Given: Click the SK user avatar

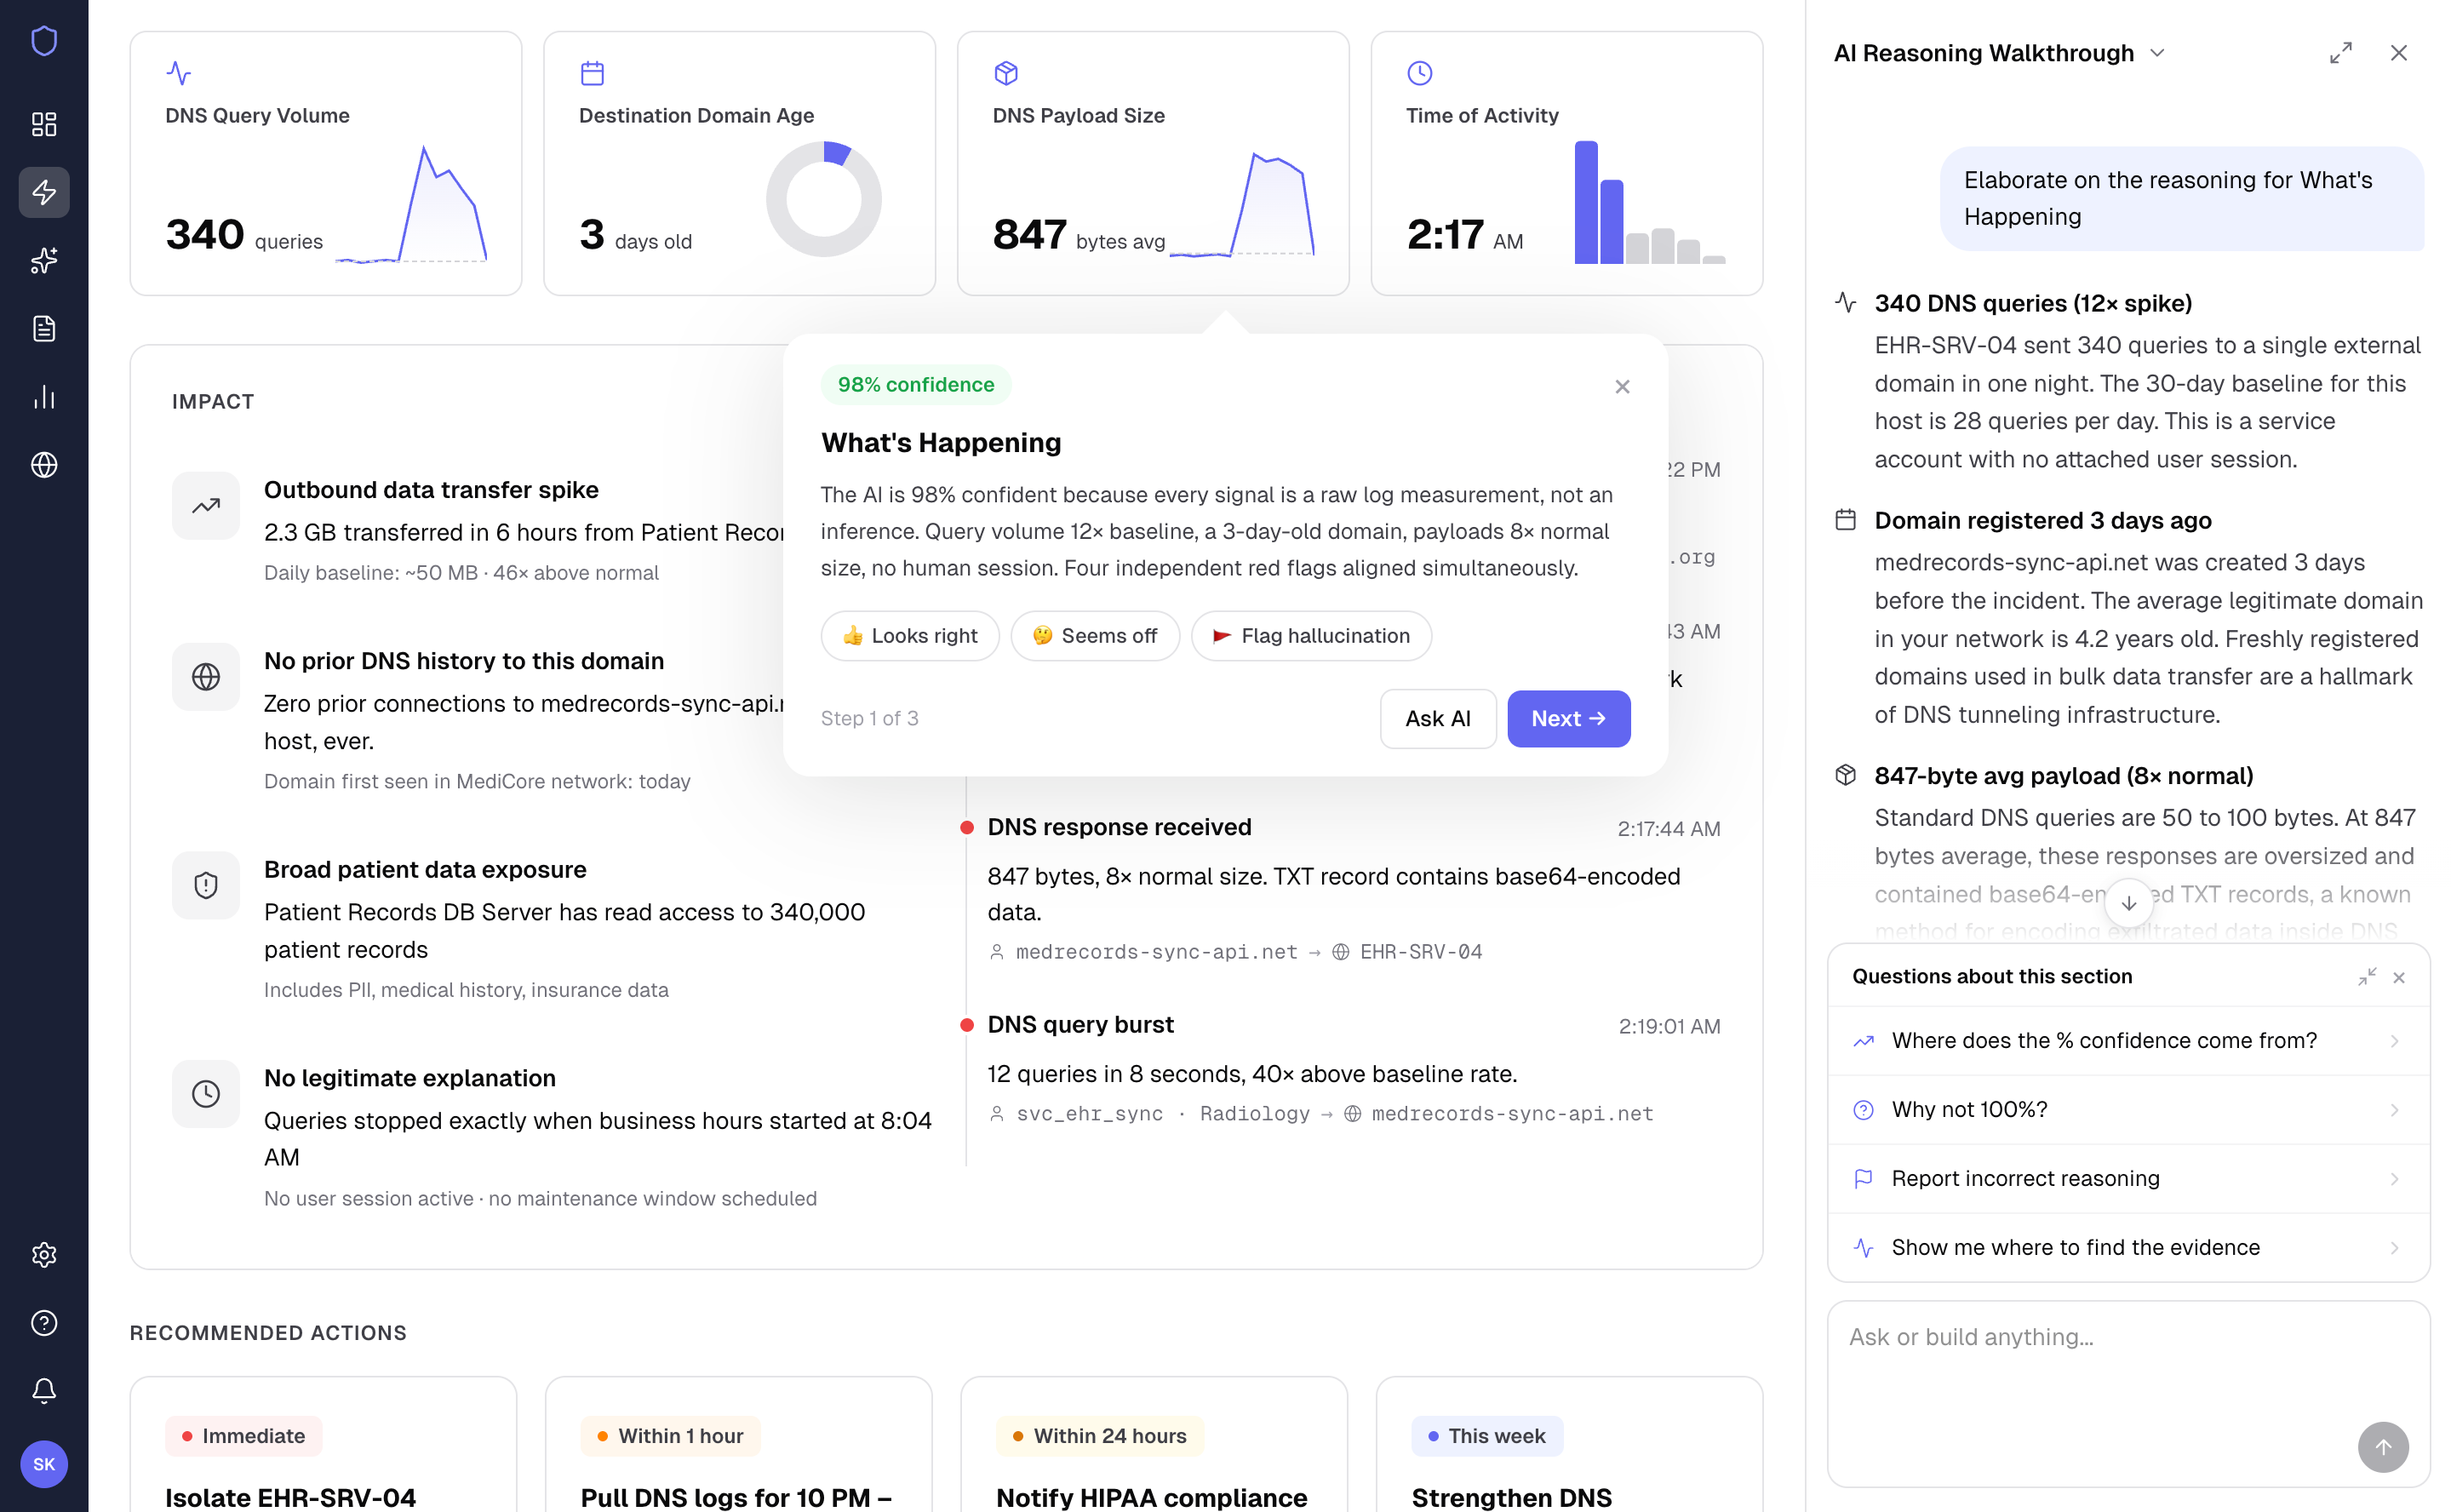Looking at the screenshot, I should 44,1464.
